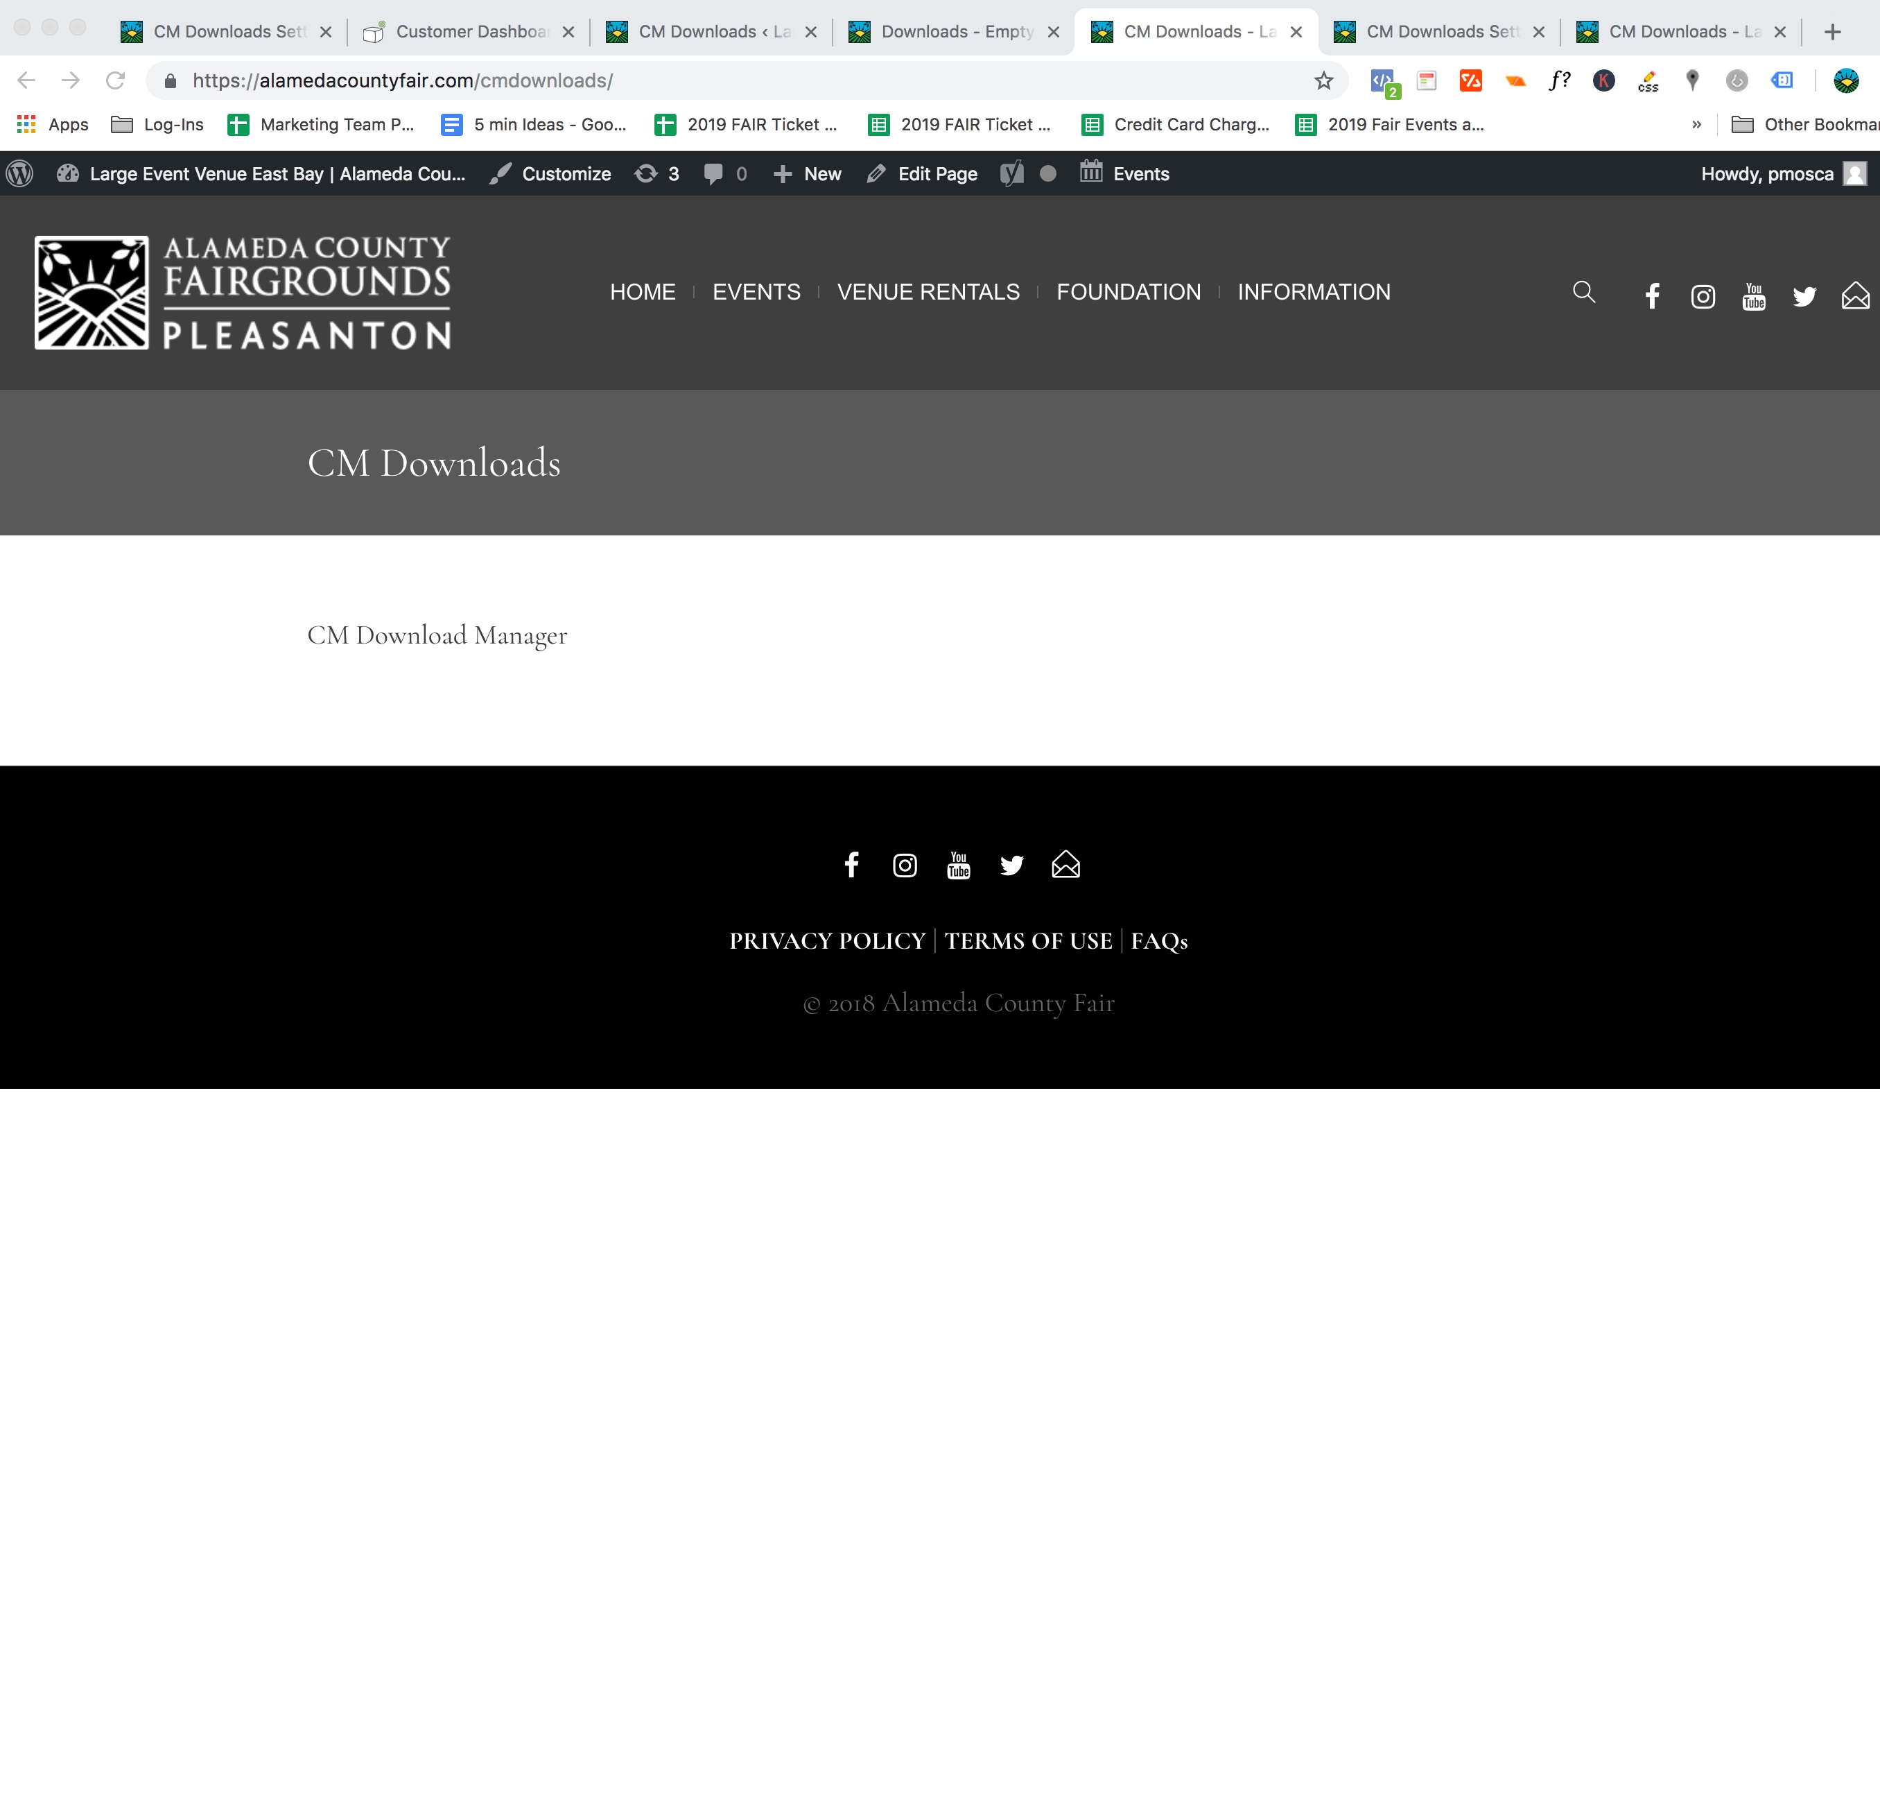Open Facebook icon in the footer
The image size is (1880, 1799).
851,865
